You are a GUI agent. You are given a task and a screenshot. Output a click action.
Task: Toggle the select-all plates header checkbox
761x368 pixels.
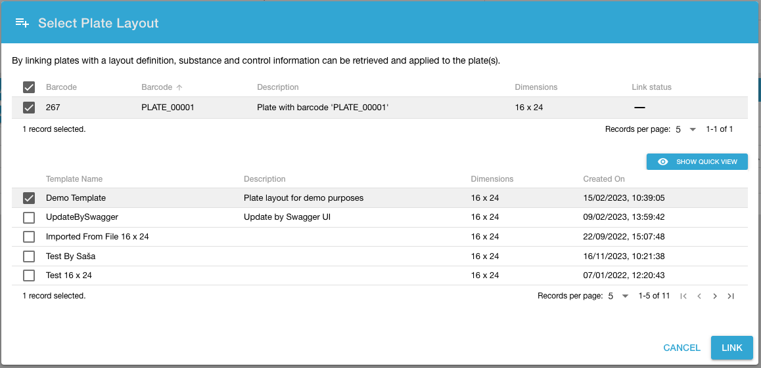[29, 87]
